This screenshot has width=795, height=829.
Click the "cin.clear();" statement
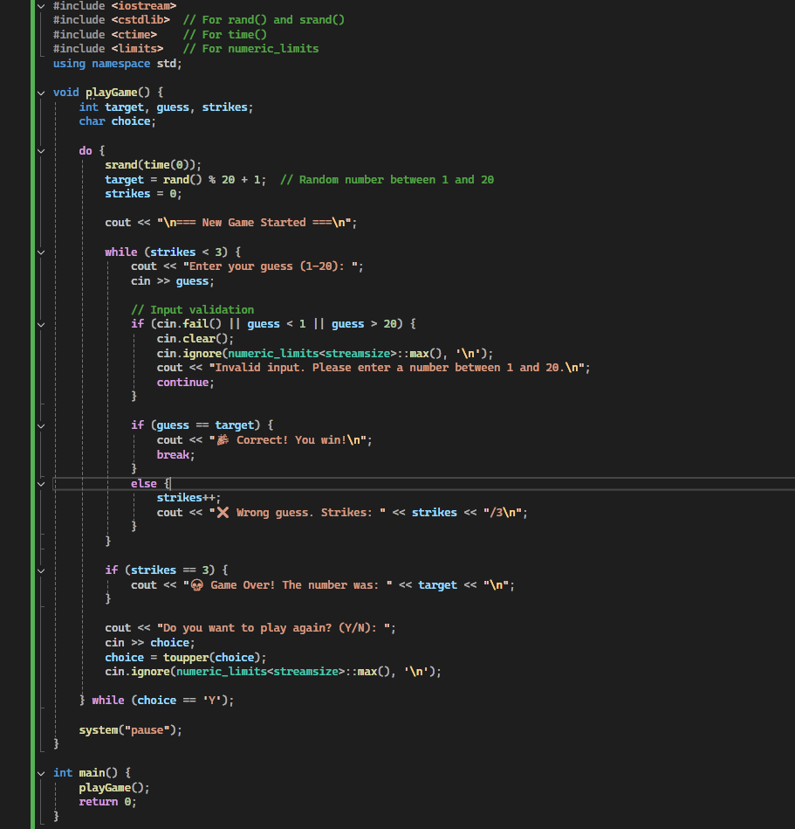195,339
